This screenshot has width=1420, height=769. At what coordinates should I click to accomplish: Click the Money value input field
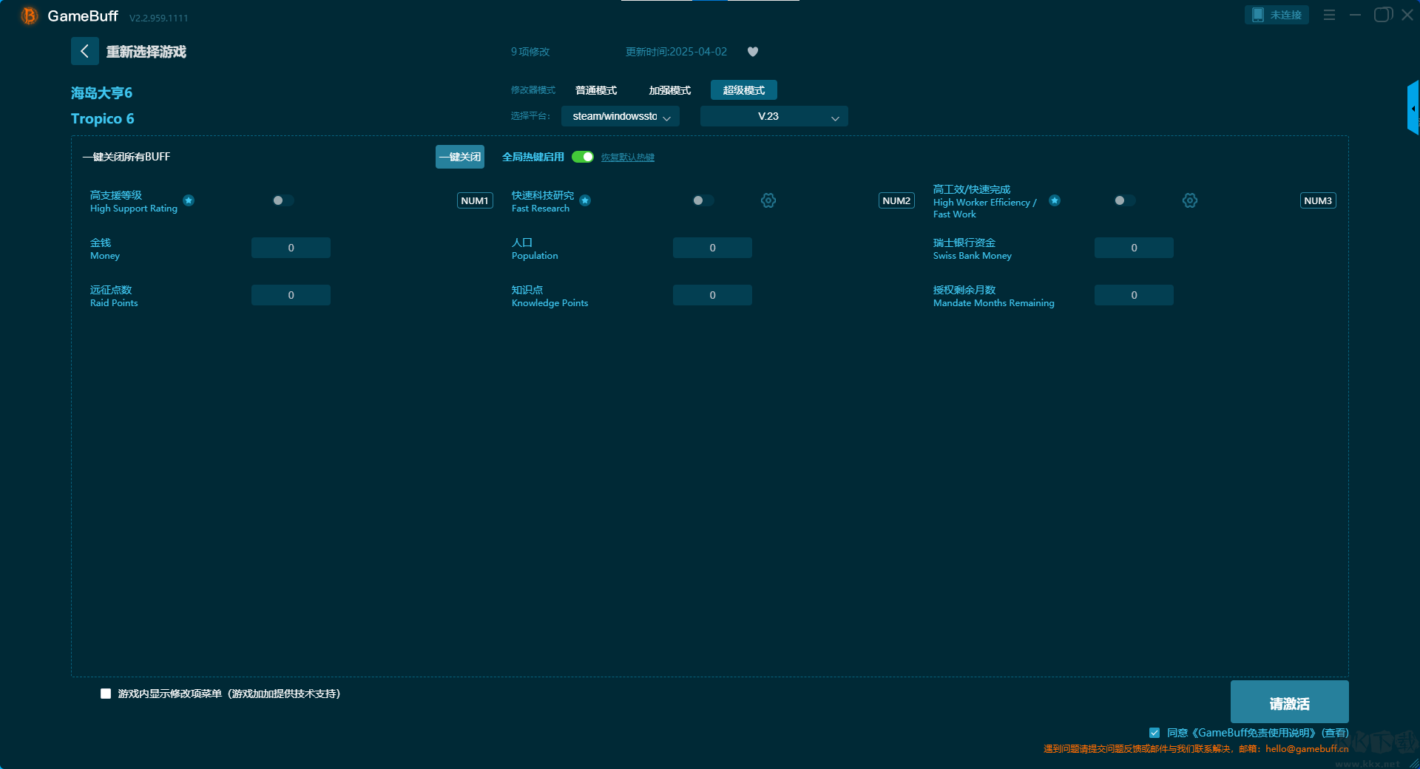pyautogui.click(x=291, y=248)
